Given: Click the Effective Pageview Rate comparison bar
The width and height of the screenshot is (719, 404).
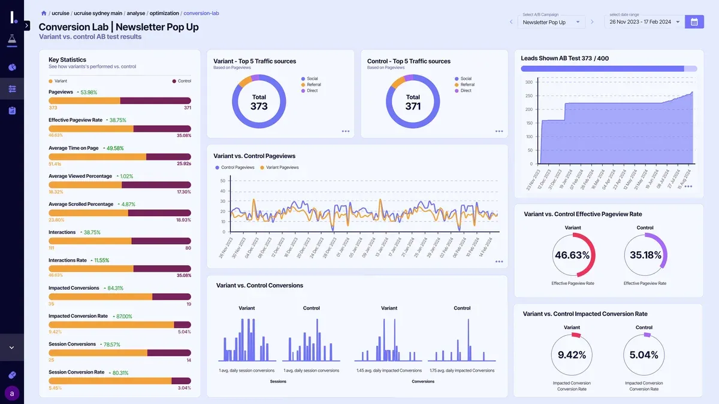Looking at the screenshot, I should pyautogui.click(x=120, y=129).
